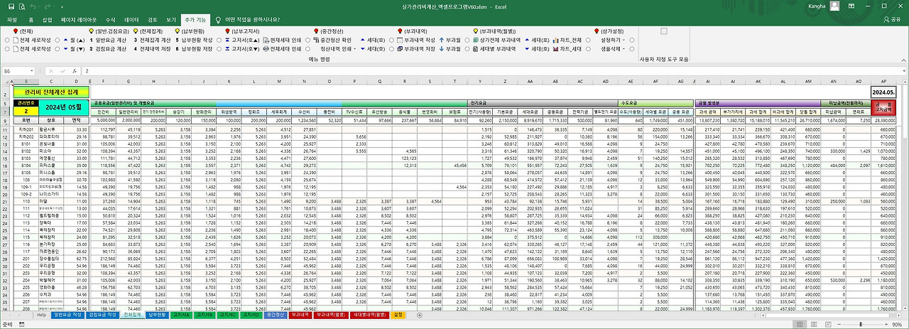The width and height of the screenshot is (909, 329).
Task: Click the insert function fx icon
Action: [x=74, y=71]
